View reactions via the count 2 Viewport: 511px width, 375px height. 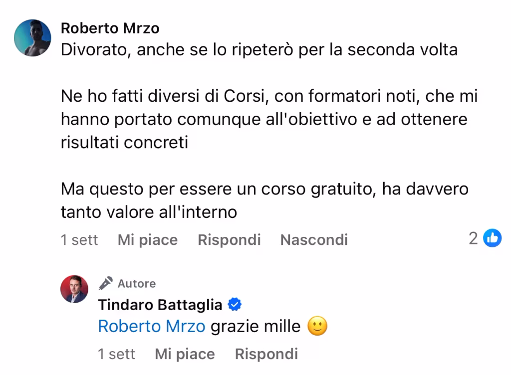[473, 238]
